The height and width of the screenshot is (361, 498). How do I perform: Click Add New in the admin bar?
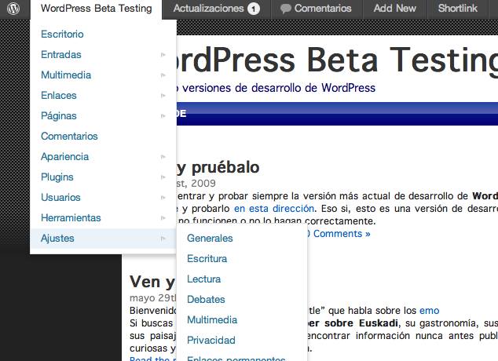click(395, 9)
